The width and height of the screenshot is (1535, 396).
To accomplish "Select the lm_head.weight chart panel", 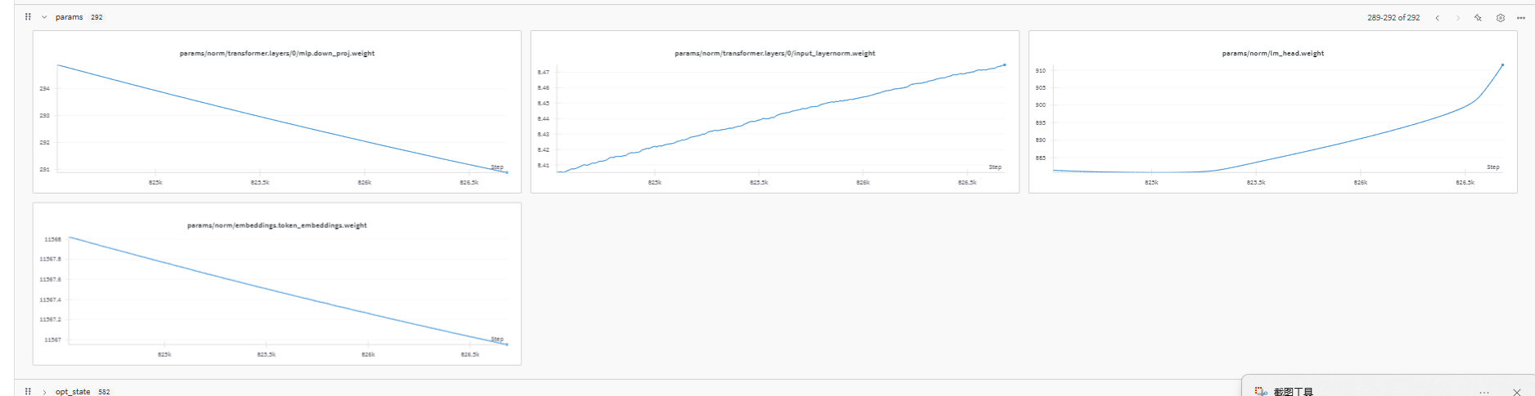I will [1272, 112].
